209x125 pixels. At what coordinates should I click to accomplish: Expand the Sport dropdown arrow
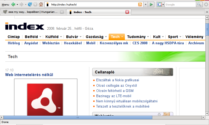tap(180, 37)
